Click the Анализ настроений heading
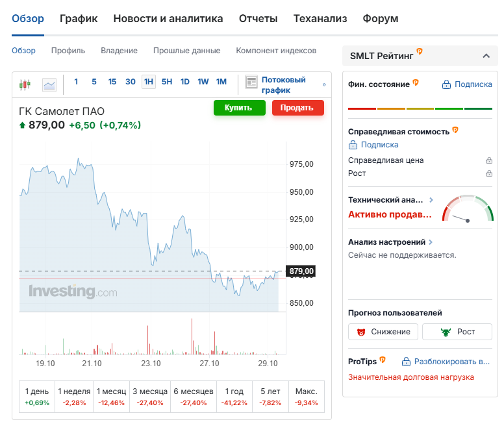504x422 pixels. click(386, 242)
